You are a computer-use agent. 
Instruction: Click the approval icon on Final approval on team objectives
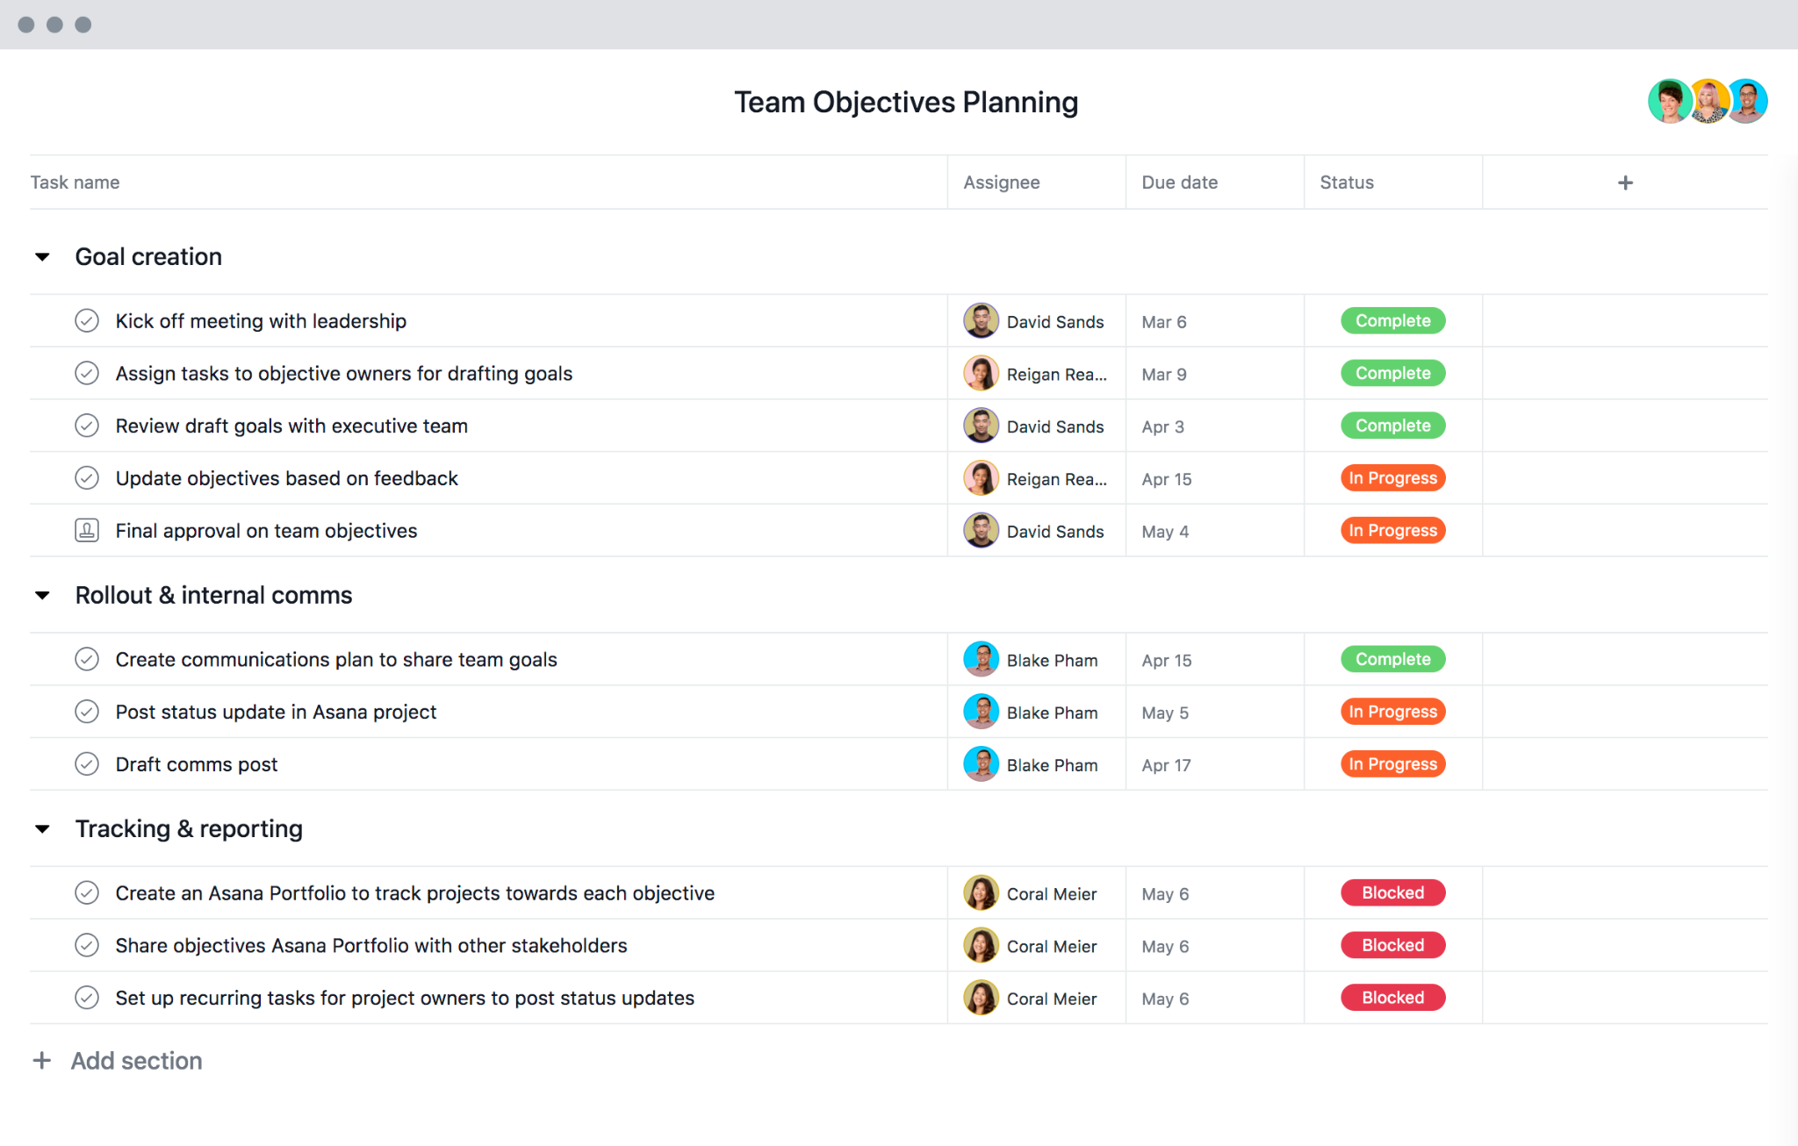tap(85, 530)
